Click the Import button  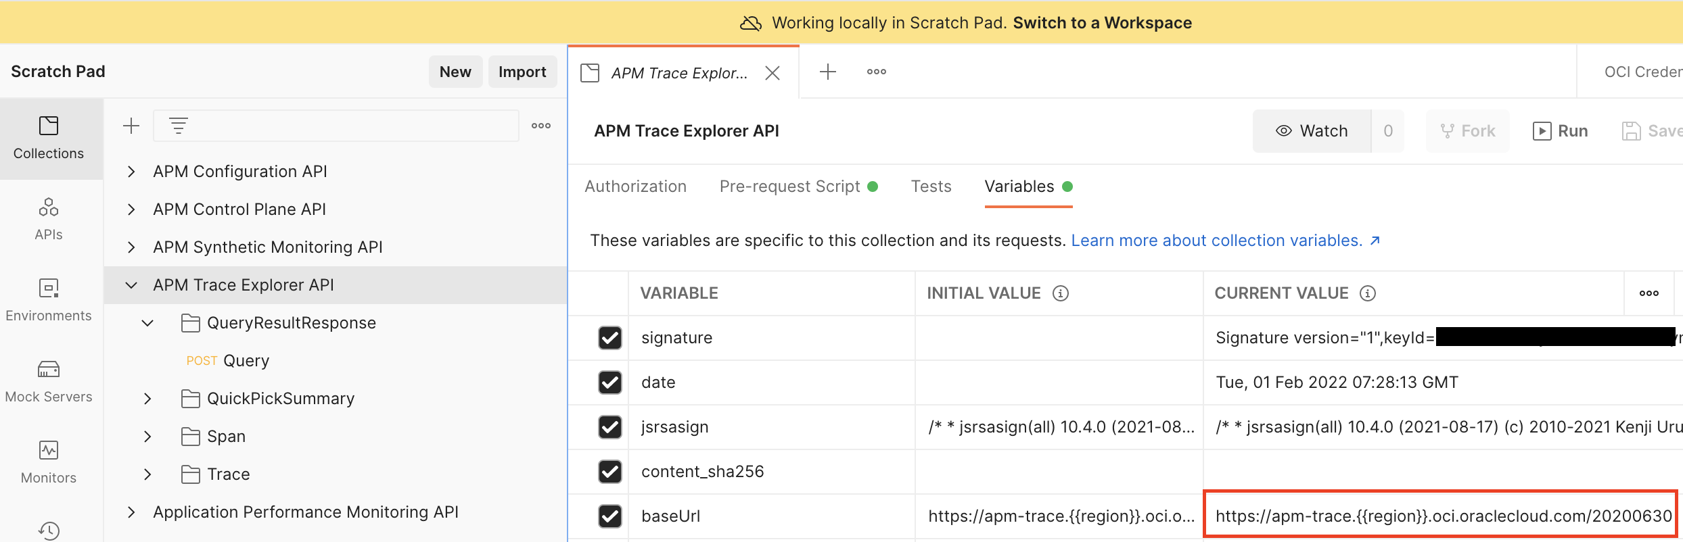pos(522,72)
